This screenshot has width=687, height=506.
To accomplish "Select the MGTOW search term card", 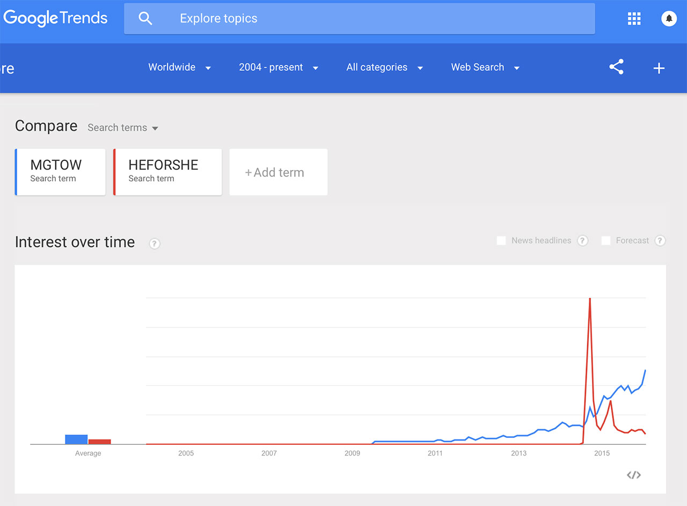I will click(60, 172).
